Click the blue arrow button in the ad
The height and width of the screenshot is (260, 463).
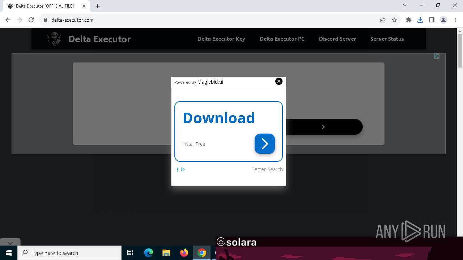(x=265, y=144)
